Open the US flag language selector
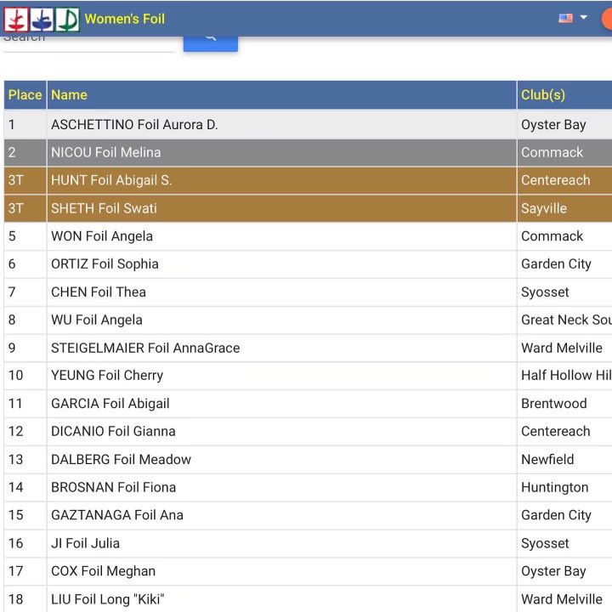The width and height of the screenshot is (612, 612). (565, 18)
